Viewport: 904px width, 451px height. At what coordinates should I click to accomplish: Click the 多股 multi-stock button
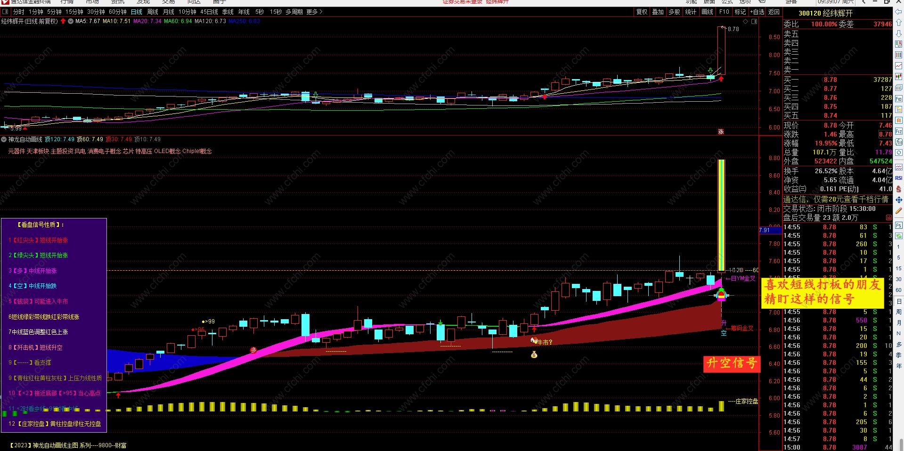tap(675, 12)
